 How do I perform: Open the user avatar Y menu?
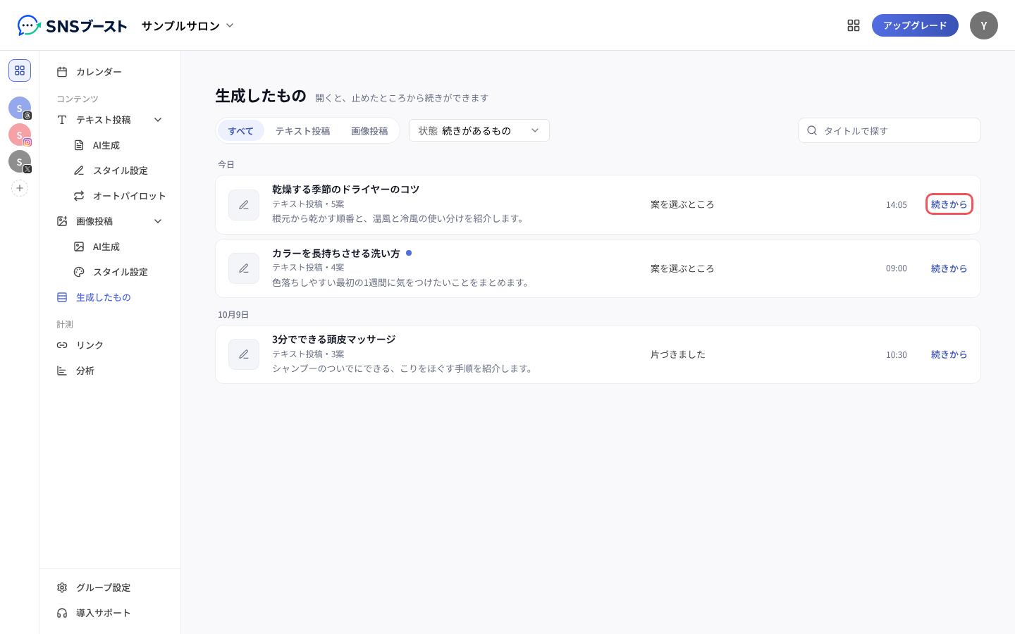[x=984, y=25]
